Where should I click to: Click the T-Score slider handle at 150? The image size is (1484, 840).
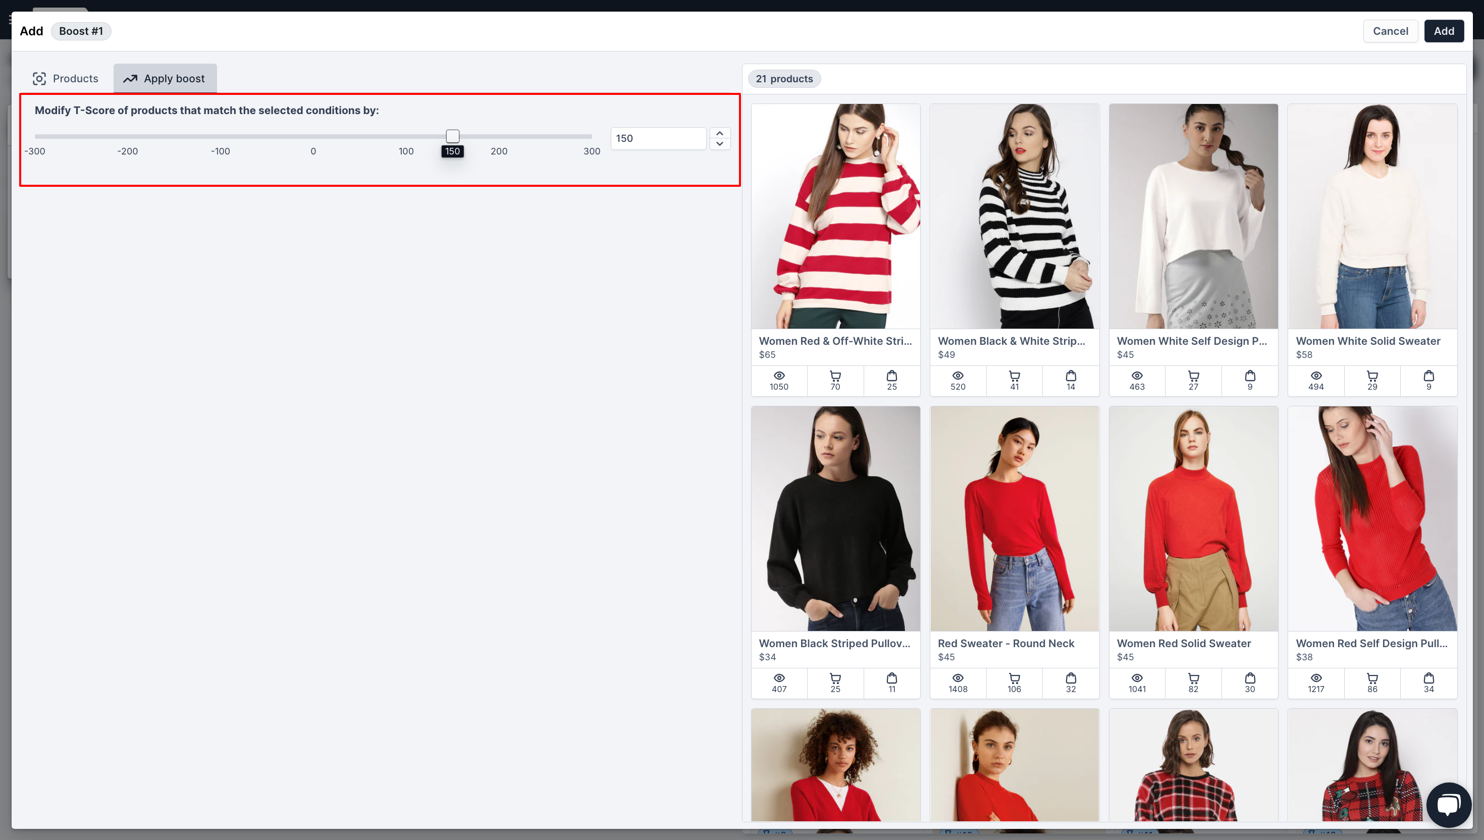tap(453, 136)
